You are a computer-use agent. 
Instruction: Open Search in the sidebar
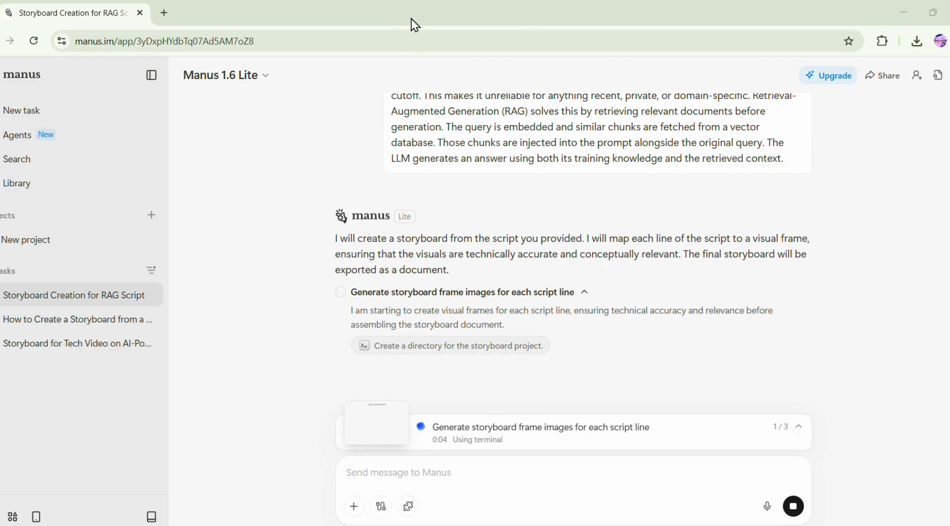(x=17, y=159)
